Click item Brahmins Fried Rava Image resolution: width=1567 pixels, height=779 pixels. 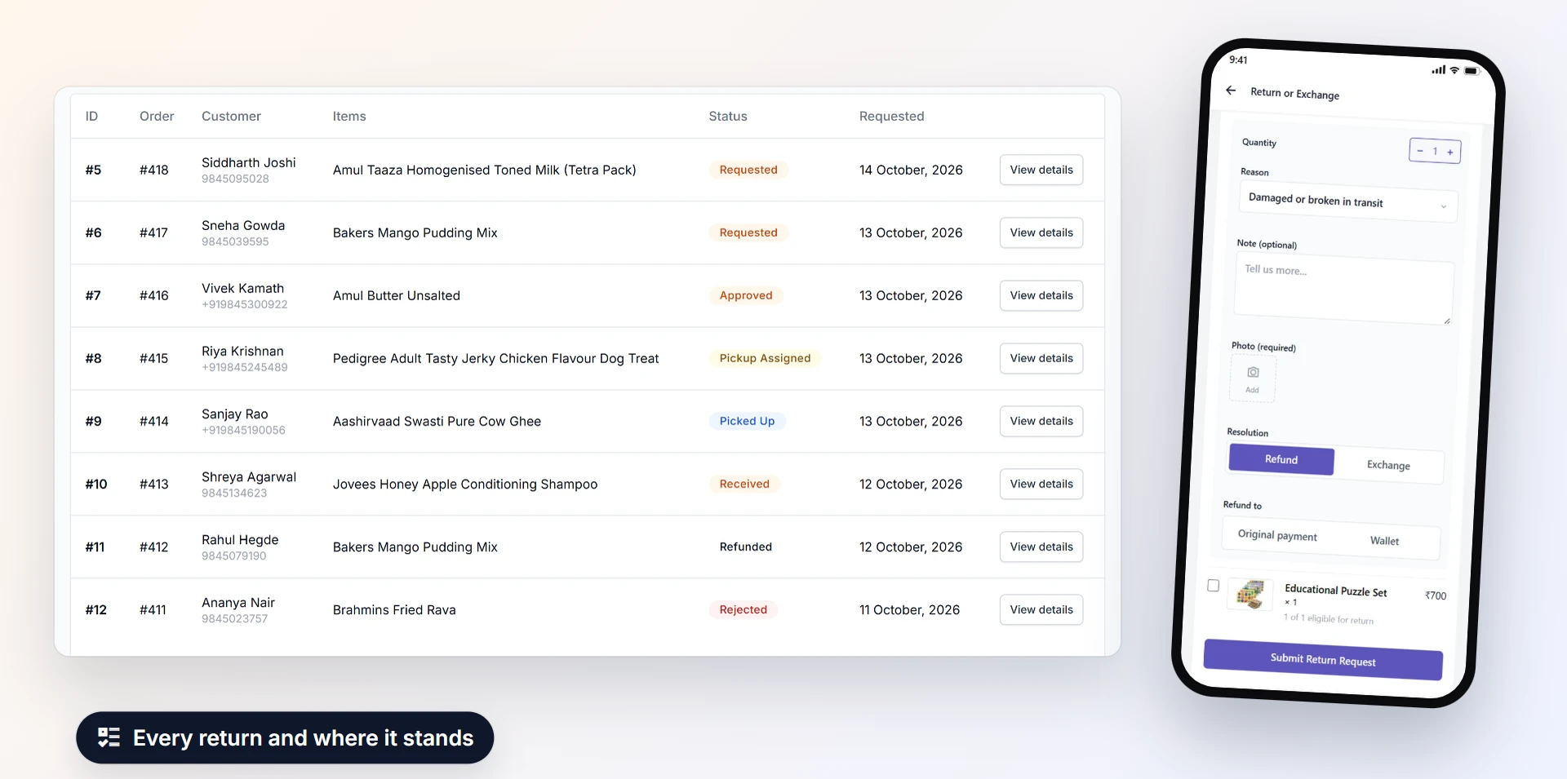tap(394, 609)
